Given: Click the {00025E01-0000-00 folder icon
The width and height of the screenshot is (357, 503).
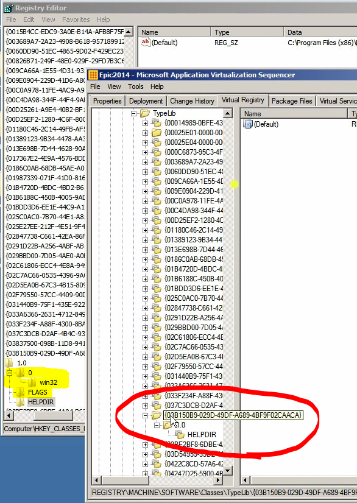Looking at the screenshot, I should [x=157, y=133].
